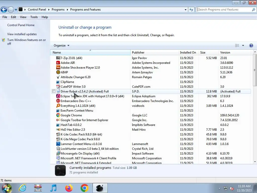This screenshot has height=193, width=257.
Task: Select the ClipName row
Action: tap(151, 82)
